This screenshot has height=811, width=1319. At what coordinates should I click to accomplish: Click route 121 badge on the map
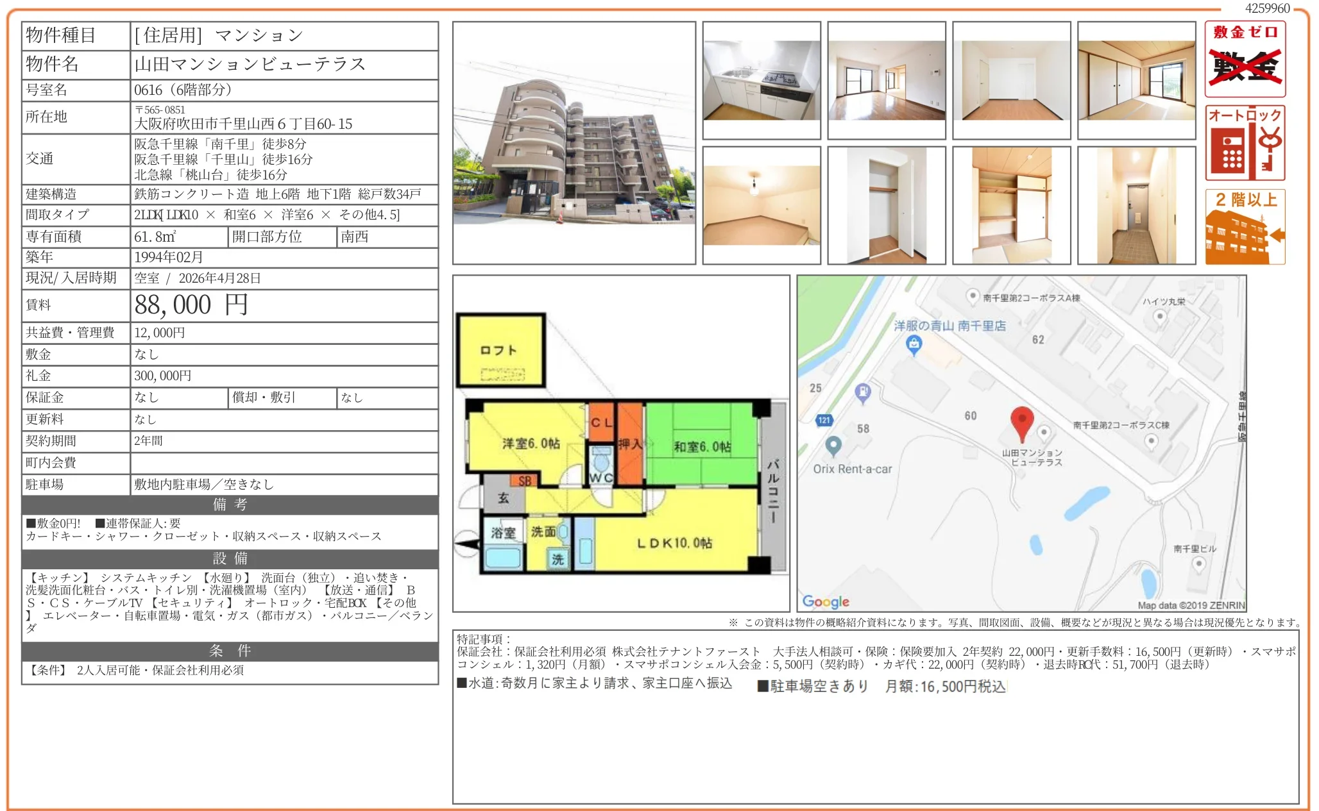tap(824, 420)
